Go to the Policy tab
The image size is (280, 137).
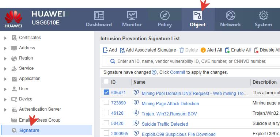[164, 19]
